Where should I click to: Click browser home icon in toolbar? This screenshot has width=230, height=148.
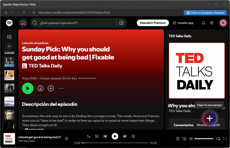click(6, 13)
